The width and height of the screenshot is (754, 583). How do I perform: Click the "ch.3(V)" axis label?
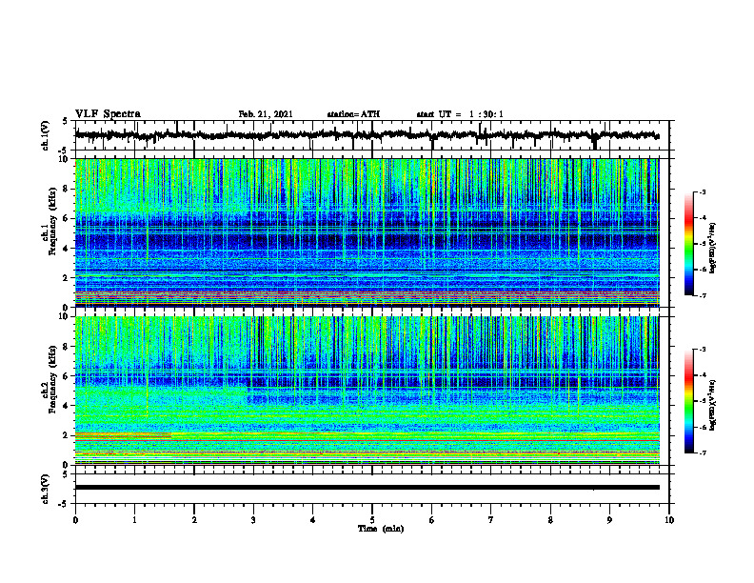point(46,489)
